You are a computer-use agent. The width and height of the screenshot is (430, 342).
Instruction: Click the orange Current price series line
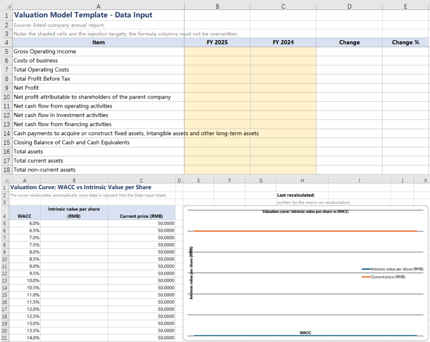click(305, 231)
